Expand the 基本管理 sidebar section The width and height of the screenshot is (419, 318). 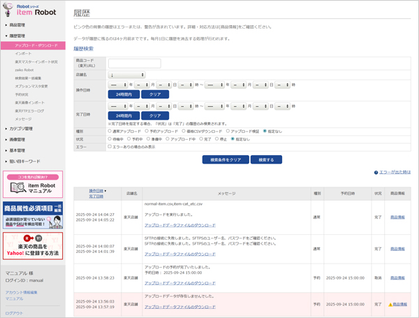17,150
